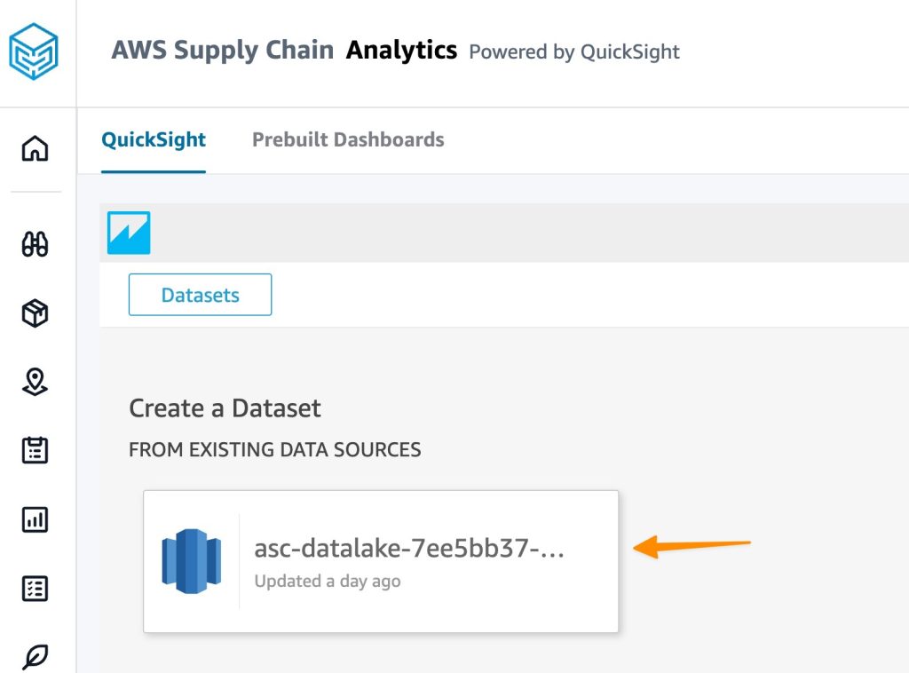Click the AWS Supply Chain cube logo

coord(34,51)
